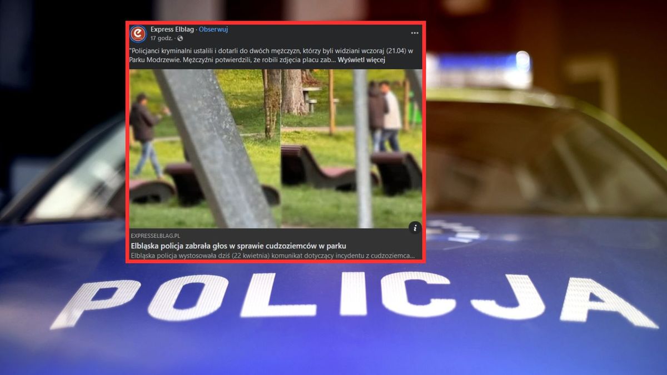Viewport: 667px width, 375px height.
Task: Click the dark info badge corner of preview
Action: point(415,227)
